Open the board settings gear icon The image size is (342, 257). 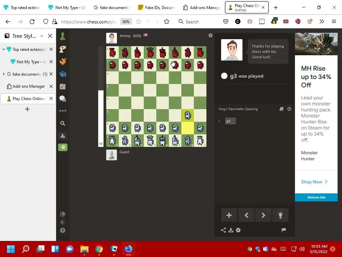pyautogui.click(x=210, y=35)
